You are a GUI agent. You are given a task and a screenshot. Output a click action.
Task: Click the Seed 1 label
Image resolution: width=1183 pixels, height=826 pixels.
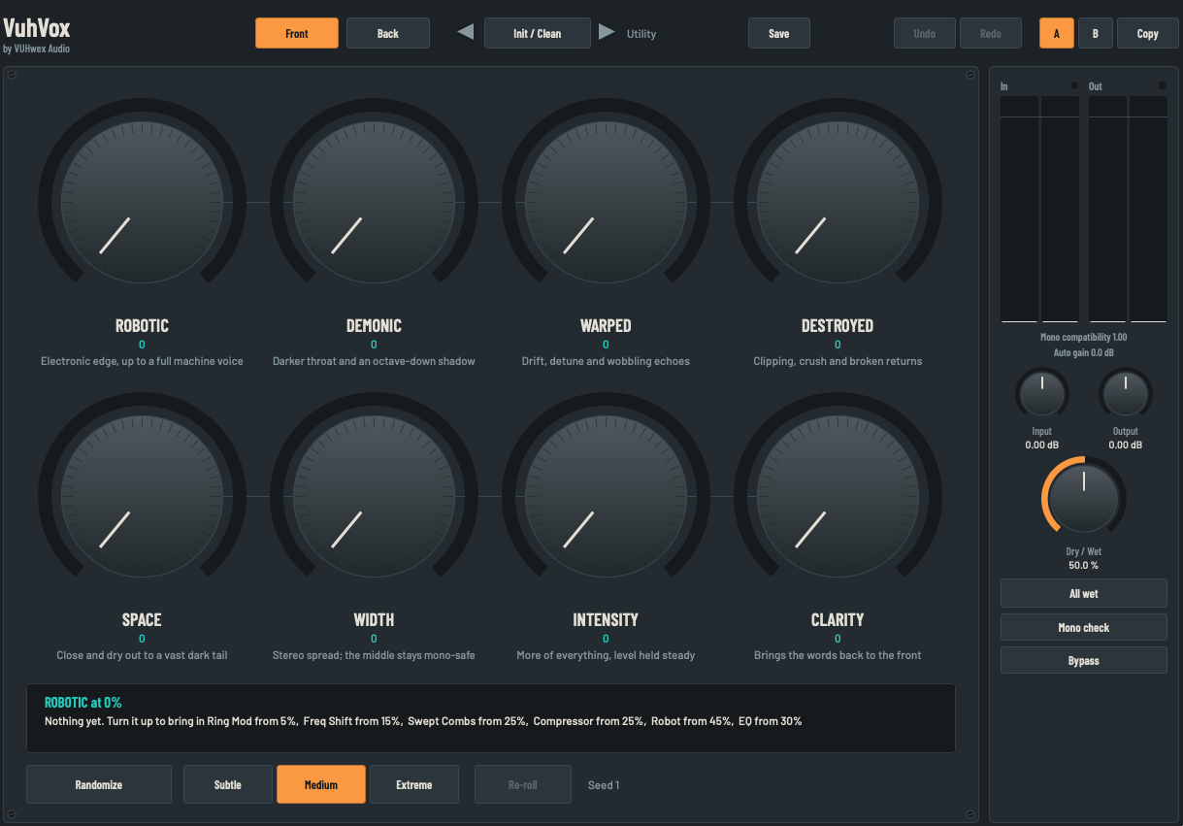click(604, 785)
